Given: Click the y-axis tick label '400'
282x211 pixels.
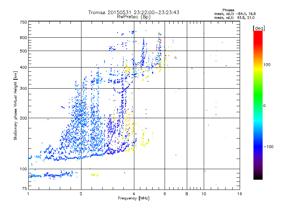Looking at the screenshot, I should click(24, 67).
